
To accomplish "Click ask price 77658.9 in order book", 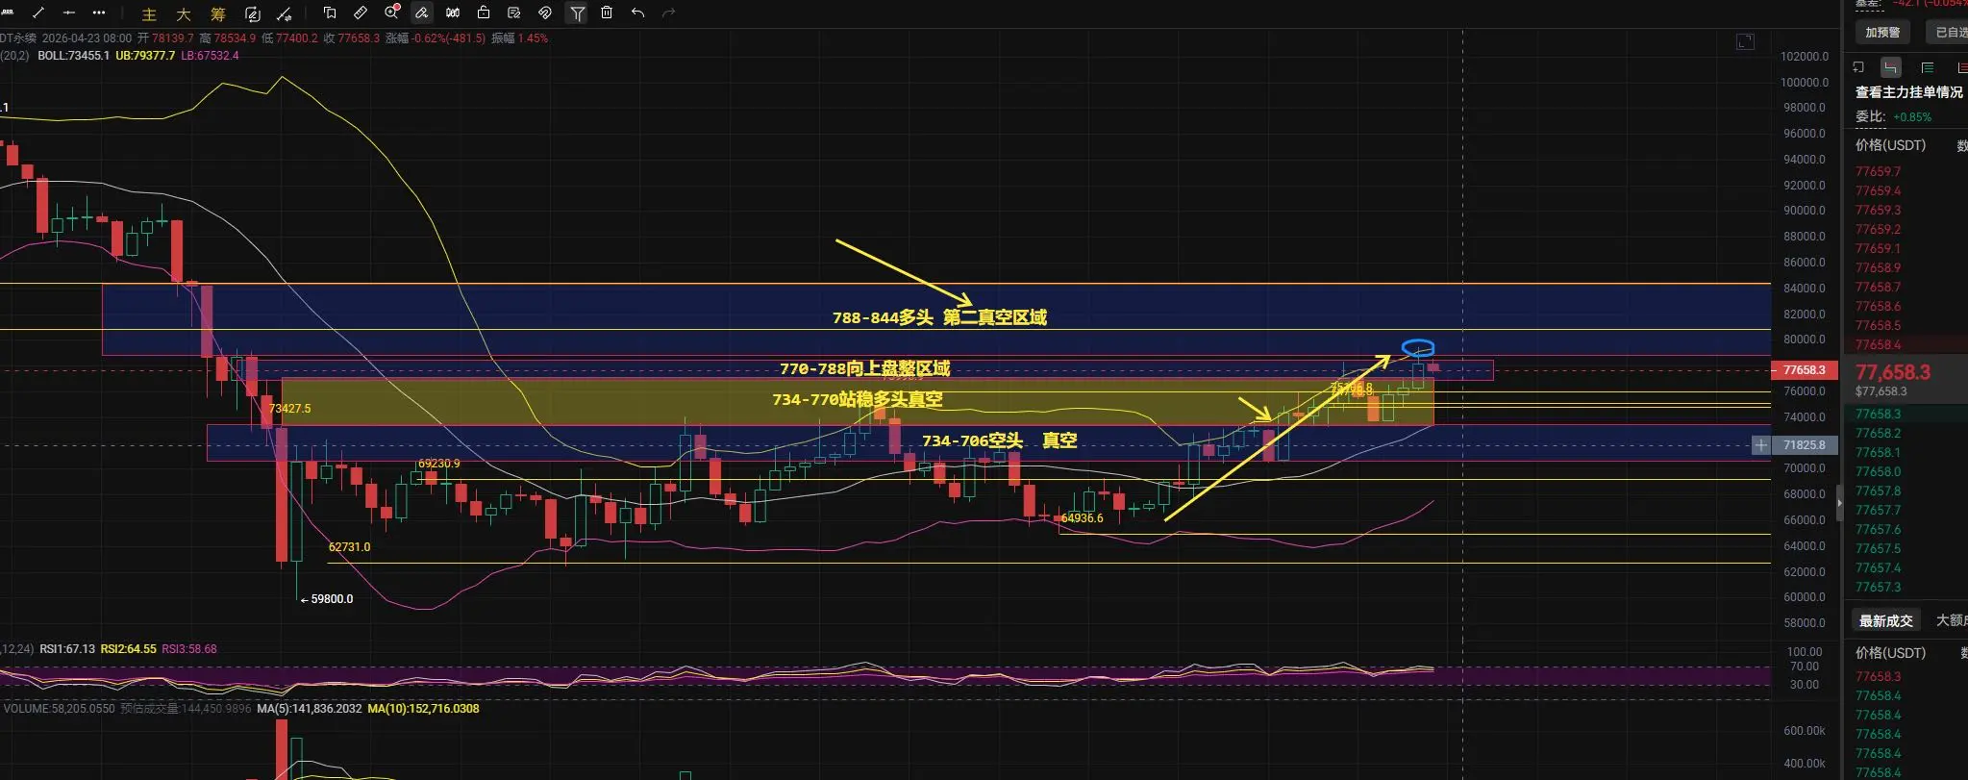I will 1878,267.
